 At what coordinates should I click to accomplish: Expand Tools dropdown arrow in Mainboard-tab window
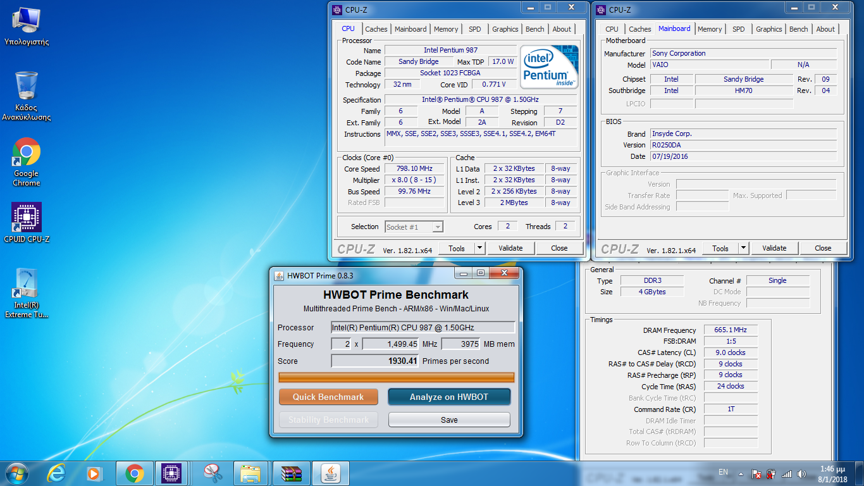[x=743, y=248]
